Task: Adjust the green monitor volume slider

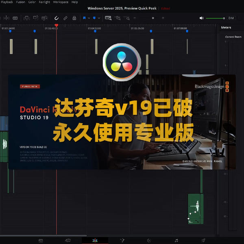Action: [216, 18]
